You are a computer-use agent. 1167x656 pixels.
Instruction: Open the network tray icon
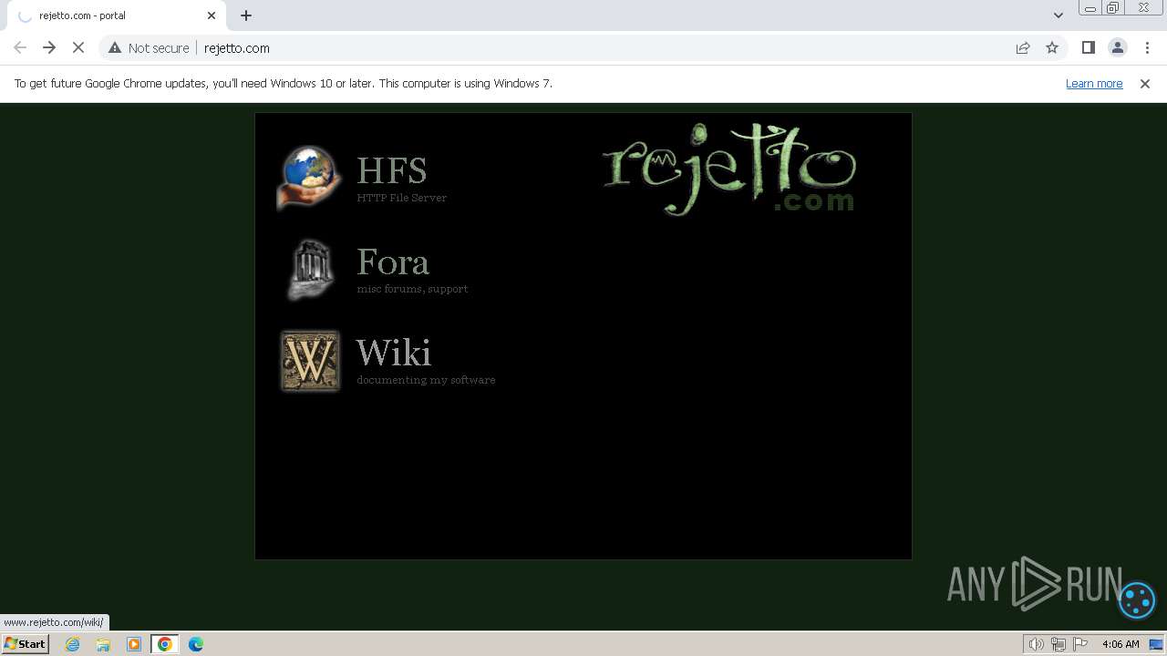pyautogui.click(x=1059, y=644)
